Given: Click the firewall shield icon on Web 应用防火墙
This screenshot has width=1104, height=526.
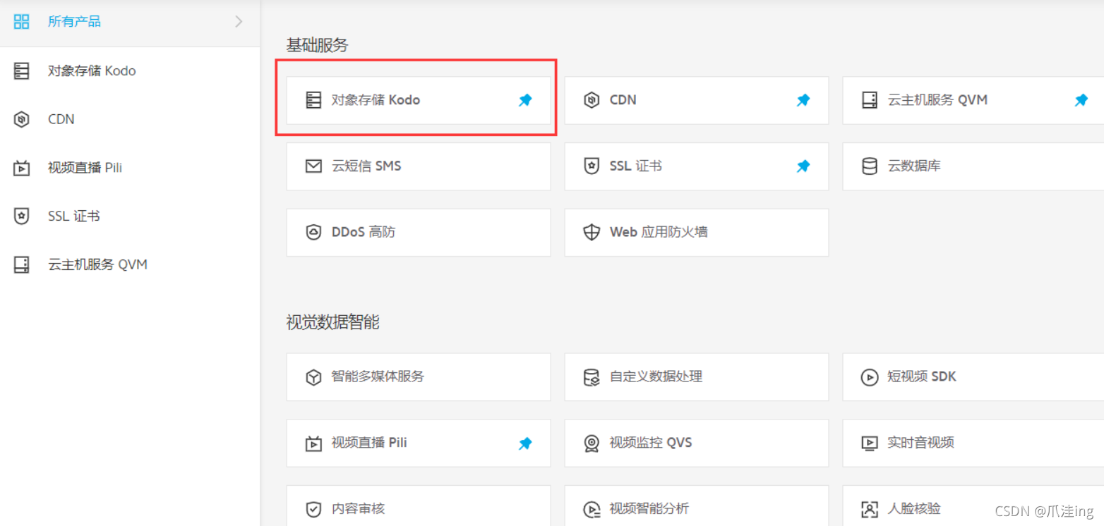Looking at the screenshot, I should pyautogui.click(x=592, y=232).
